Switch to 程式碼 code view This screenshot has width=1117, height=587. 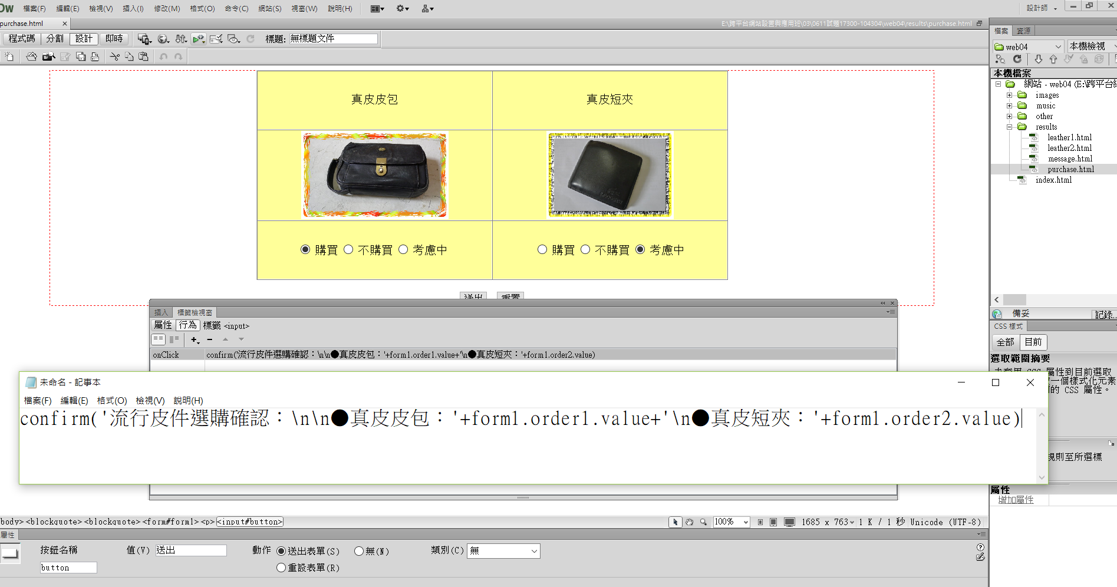click(x=22, y=39)
